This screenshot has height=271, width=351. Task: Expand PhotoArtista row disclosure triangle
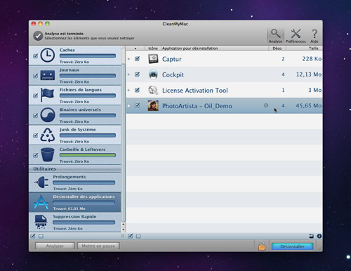(x=128, y=105)
